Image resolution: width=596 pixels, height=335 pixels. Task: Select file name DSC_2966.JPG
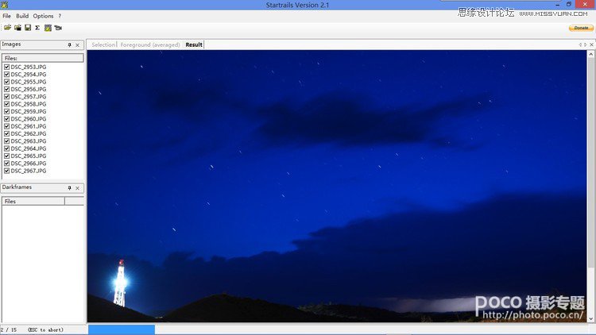(x=29, y=164)
